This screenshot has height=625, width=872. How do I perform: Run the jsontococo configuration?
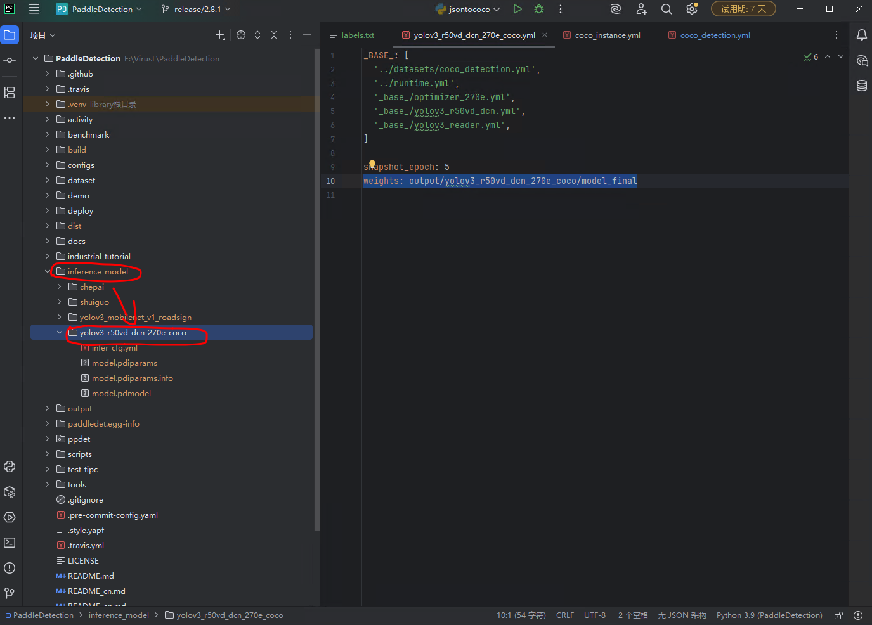[x=517, y=9]
